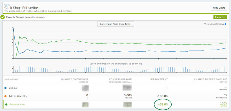Click the Click Shop Subscribe goal title
231x111 pixels.
coord(21,8)
